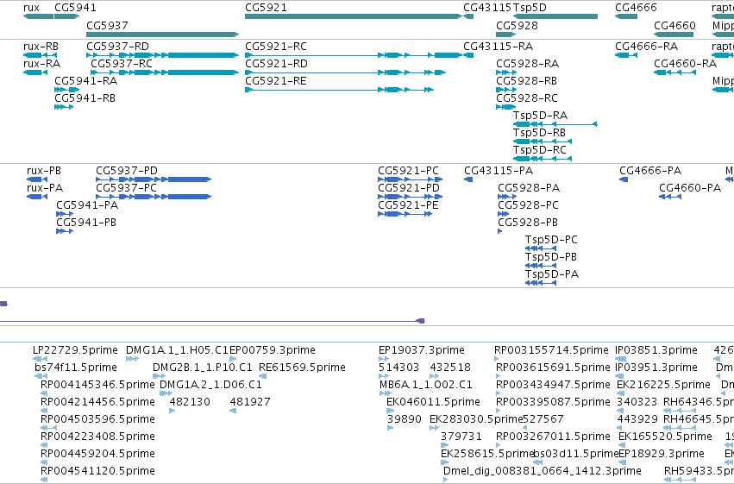The height and width of the screenshot is (484, 734).
Task: Select protein CG5937-PD
Action: pyautogui.click(x=127, y=171)
